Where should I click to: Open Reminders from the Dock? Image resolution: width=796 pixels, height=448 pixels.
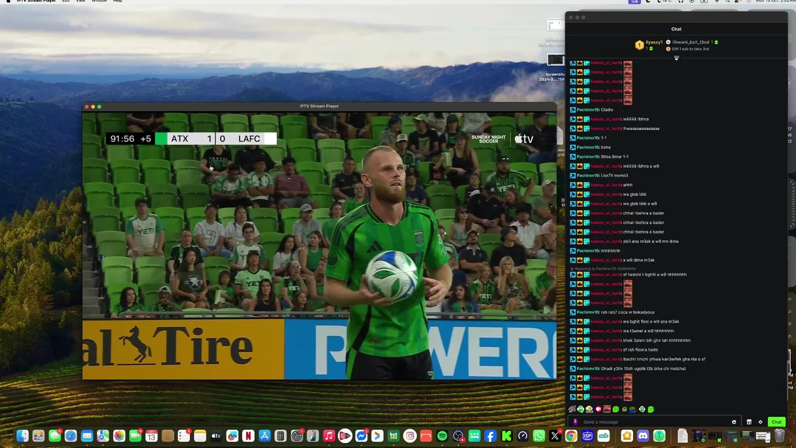coord(184,436)
